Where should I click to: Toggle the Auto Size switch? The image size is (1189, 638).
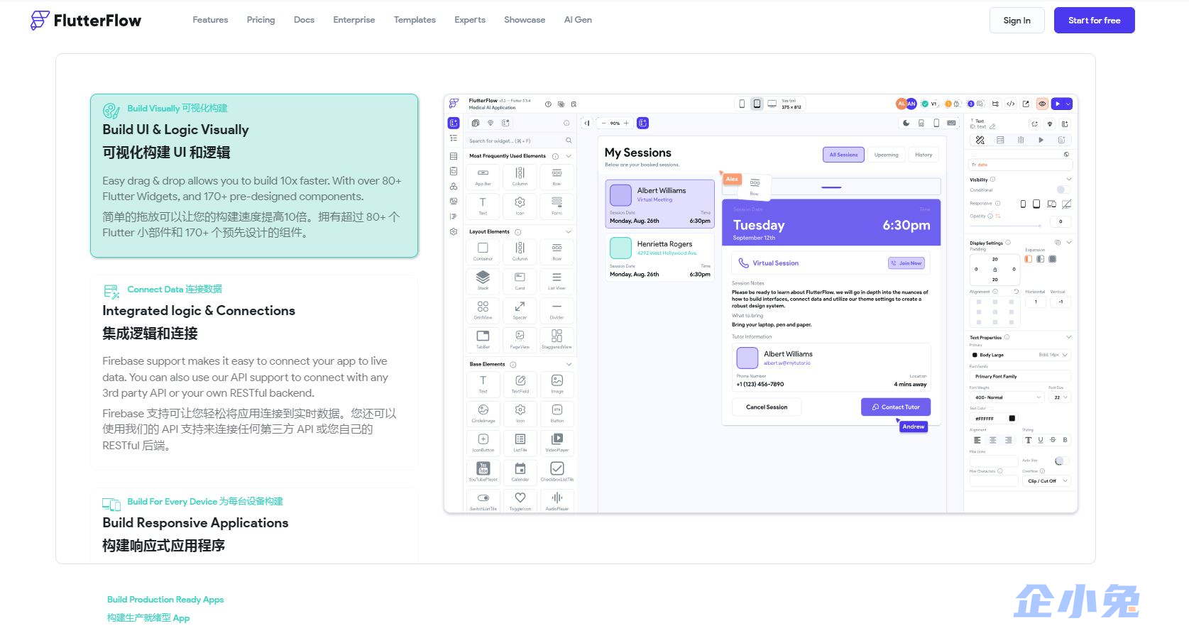click(x=1061, y=461)
